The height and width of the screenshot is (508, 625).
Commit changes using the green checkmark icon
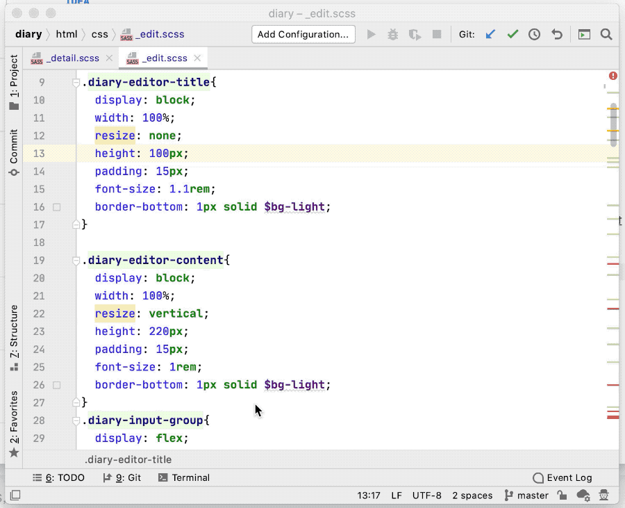click(512, 33)
